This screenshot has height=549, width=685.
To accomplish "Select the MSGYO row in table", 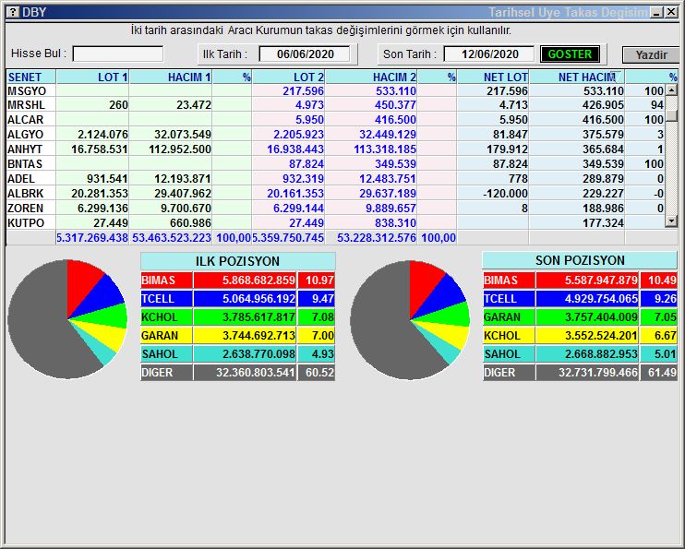I will point(30,91).
